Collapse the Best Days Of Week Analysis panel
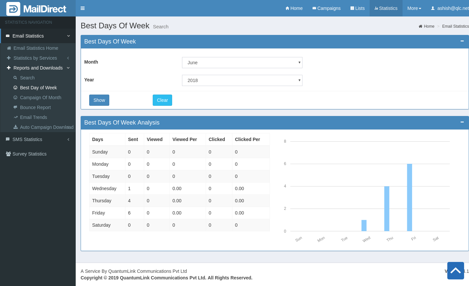This screenshot has height=286, width=469. [462, 122]
